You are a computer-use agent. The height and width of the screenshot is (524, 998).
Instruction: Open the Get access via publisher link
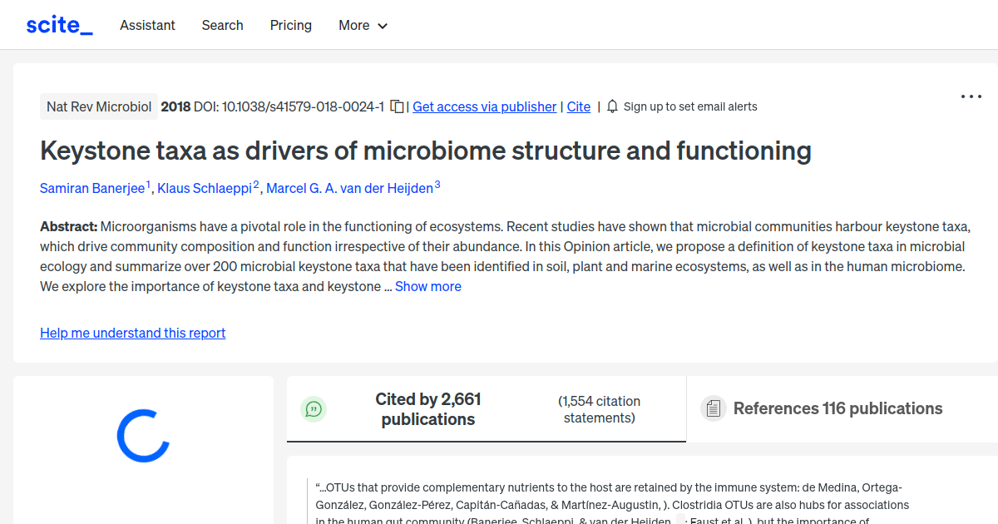tap(484, 106)
